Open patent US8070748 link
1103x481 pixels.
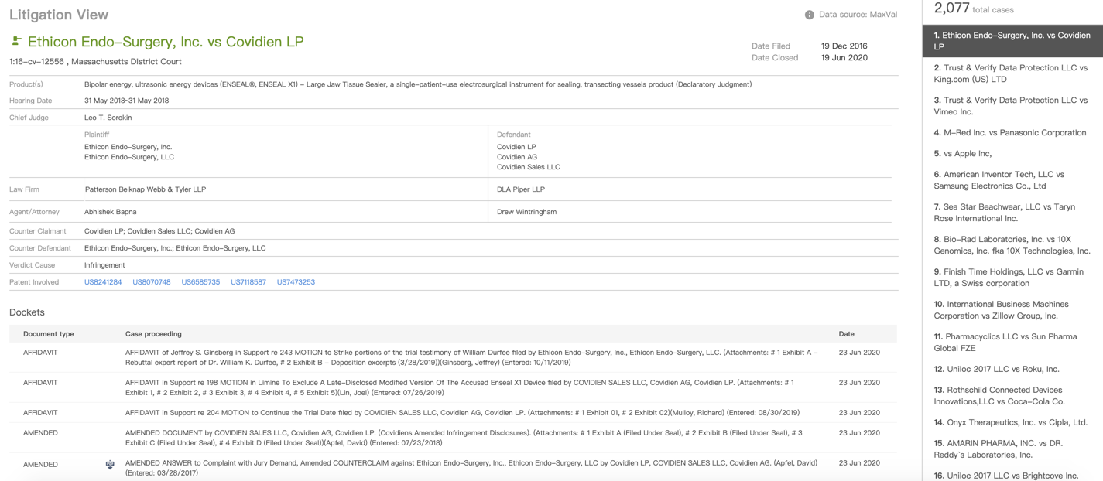tap(152, 282)
